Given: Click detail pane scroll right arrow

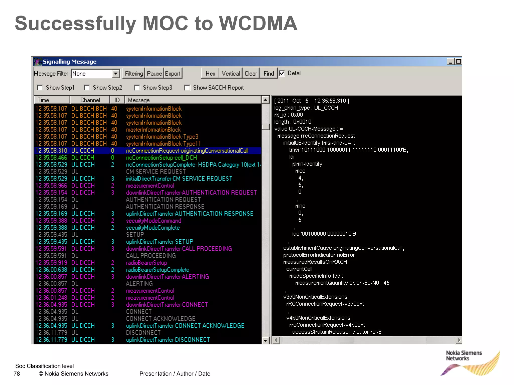Looking at the screenshot, I should click(458, 340).
